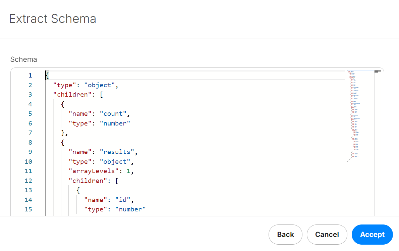Click the "number" value on line 6

tap(115, 123)
